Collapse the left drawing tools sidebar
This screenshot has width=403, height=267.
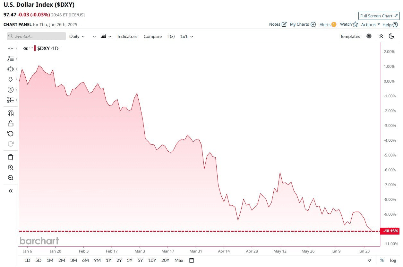click(11, 191)
